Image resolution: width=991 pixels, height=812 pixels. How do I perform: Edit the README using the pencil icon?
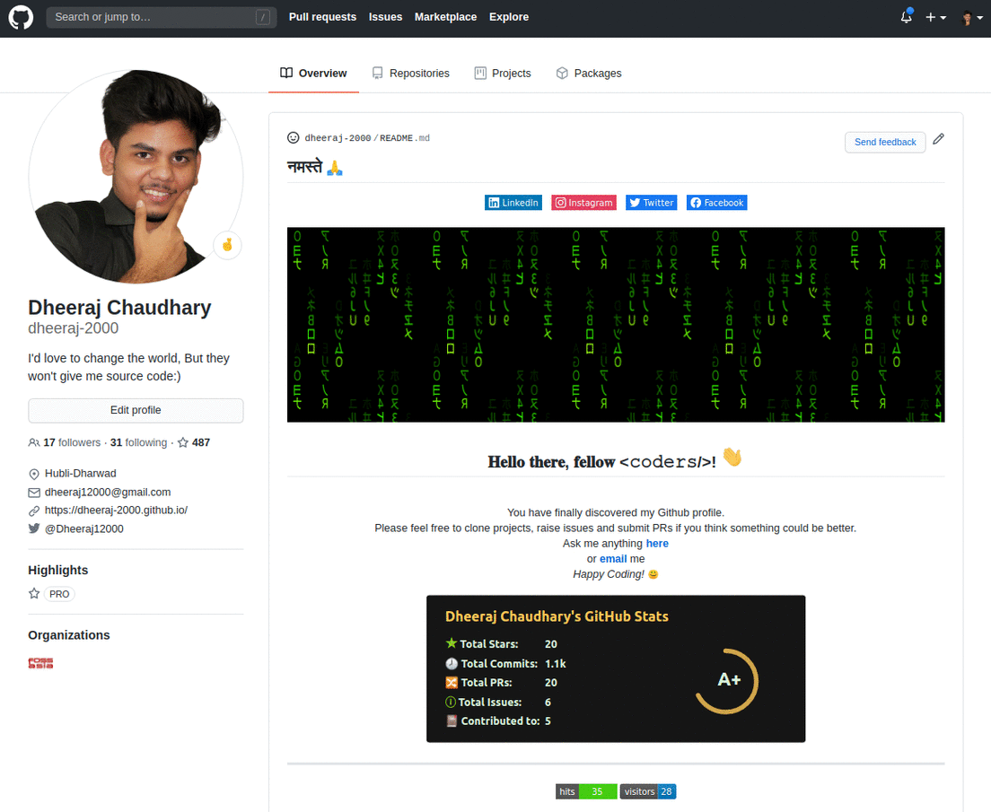click(938, 138)
